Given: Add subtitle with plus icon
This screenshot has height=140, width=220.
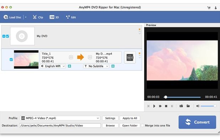Looking at the screenshot, I should [x=113, y=66].
